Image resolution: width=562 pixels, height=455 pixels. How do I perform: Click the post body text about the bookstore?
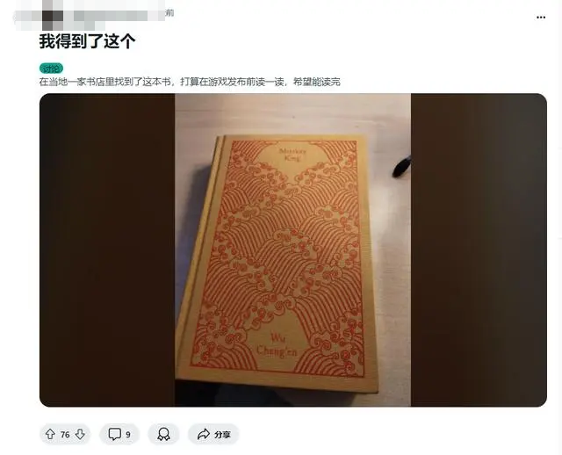click(x=190, y=82)
